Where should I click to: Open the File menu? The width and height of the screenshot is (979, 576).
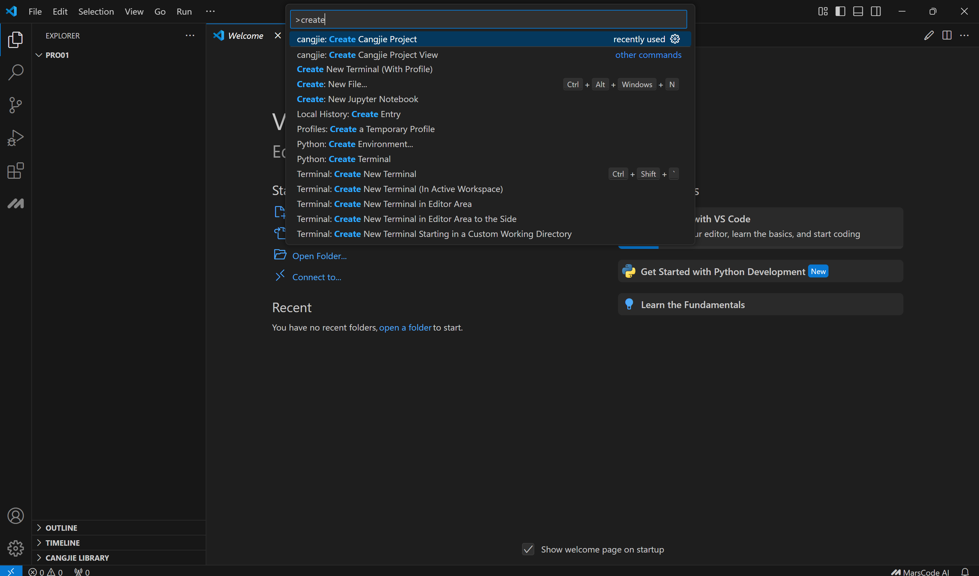coord(35,11)
